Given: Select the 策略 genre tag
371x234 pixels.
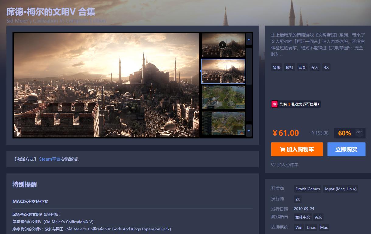Looking at the screenshot, I should [x=276, y=67].
